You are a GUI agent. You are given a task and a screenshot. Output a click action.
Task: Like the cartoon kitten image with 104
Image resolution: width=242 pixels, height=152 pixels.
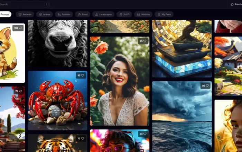coord(20,28)
